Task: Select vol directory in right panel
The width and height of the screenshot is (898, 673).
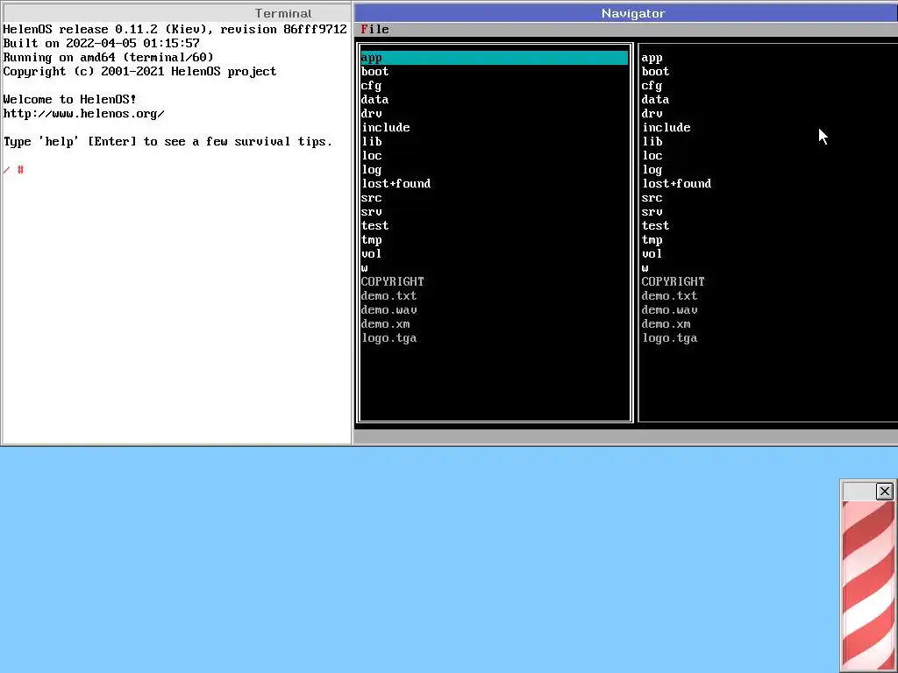Action: 652,253
